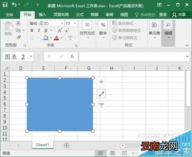Open the 对齐方式 alignment group

[x=87, y=30]
